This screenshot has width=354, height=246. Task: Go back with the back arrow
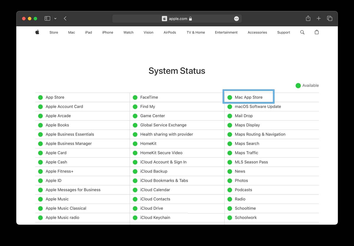[x=65, y=18]
